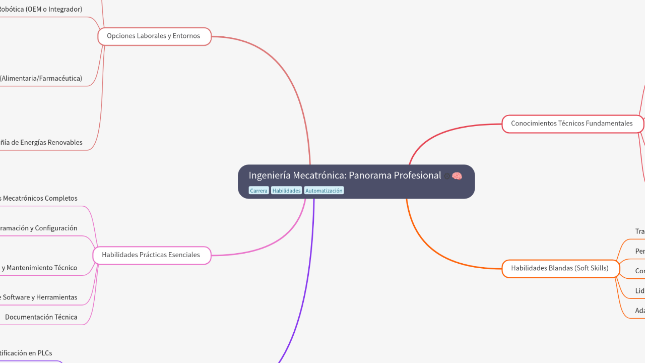The image size is (645, 363).
Task: Collapse the 'Habilidades Blandas (Soft Skills)' branch
Action: tap(560, 268)
